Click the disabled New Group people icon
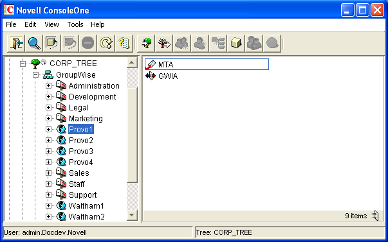The width and height of the screenshot is (388, 242). point(182,43)
